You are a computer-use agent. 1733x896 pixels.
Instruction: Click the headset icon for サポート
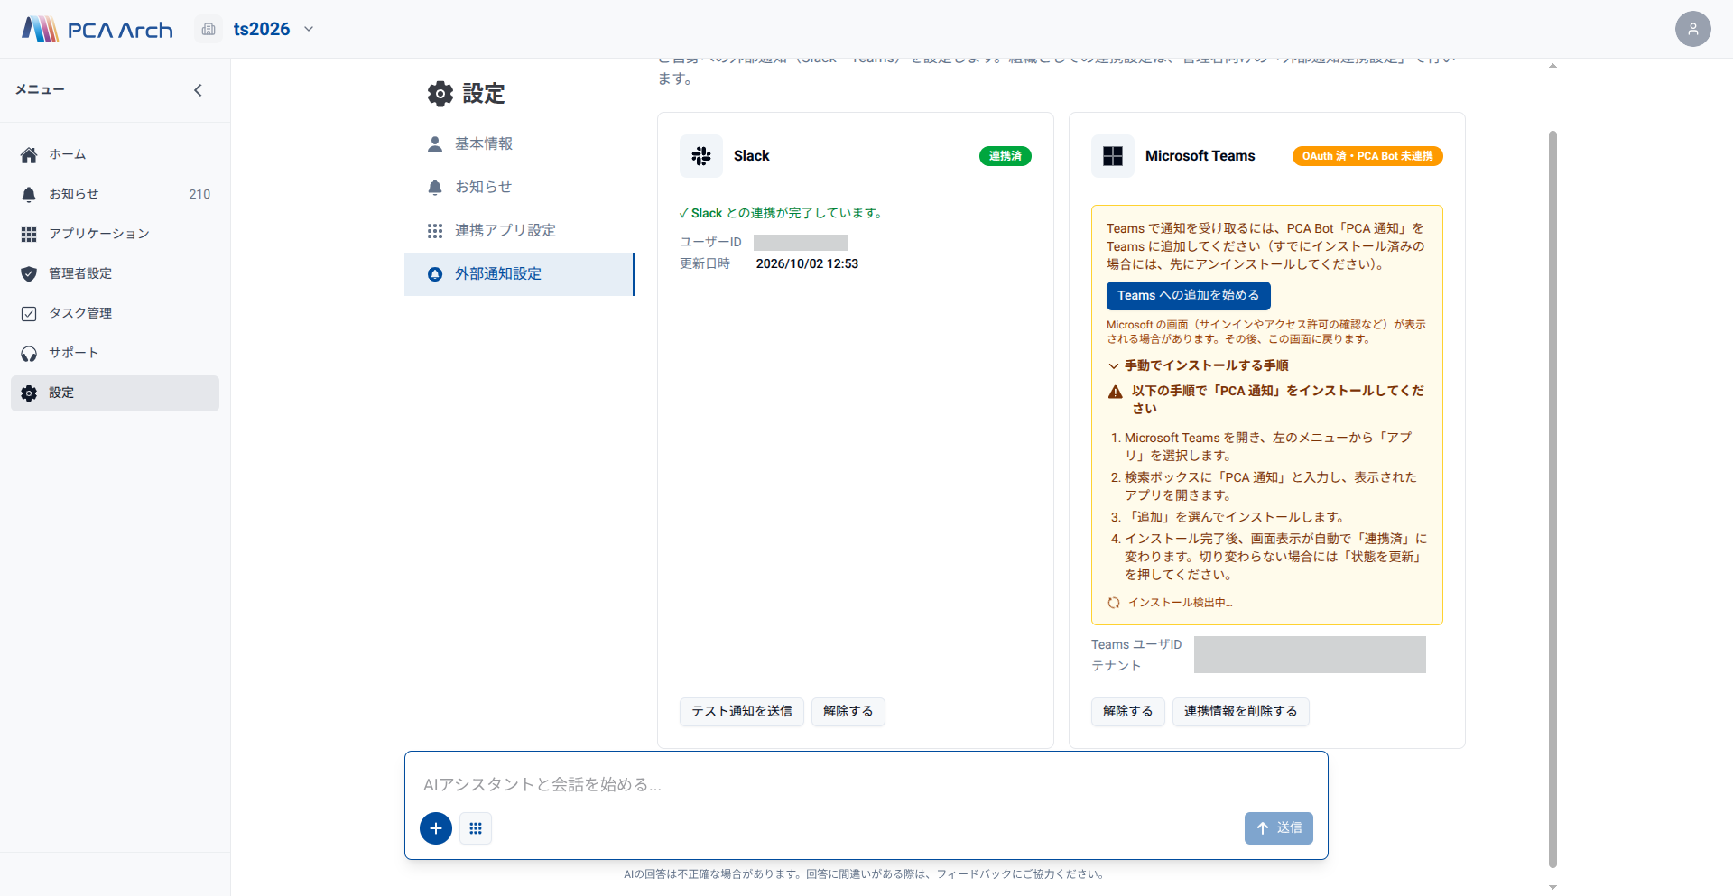tap(29, 354)
